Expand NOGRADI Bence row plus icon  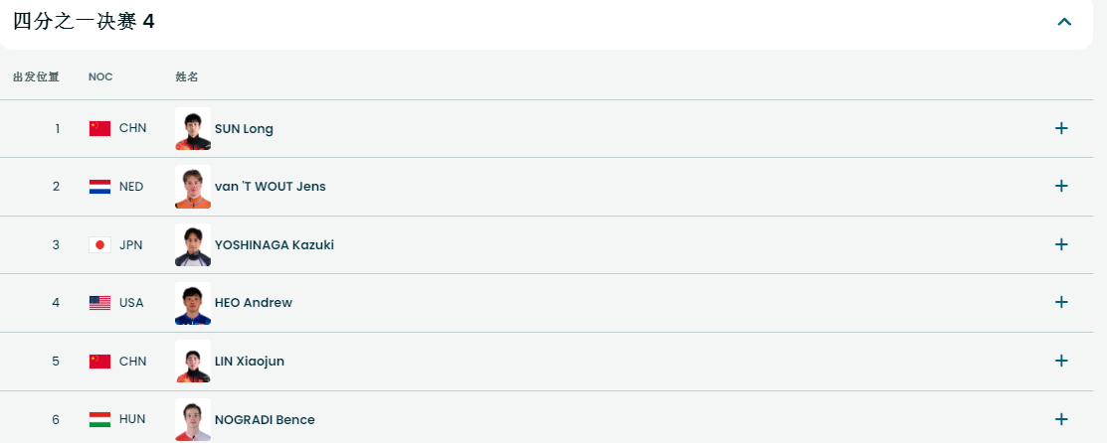1061,419
